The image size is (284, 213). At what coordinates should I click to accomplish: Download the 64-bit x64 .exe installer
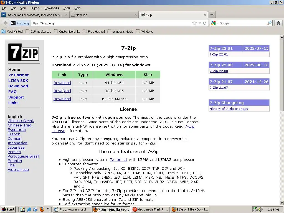pos(62,83)
